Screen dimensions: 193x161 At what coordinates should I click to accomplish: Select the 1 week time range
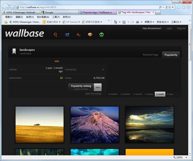[x=160, y=94]
